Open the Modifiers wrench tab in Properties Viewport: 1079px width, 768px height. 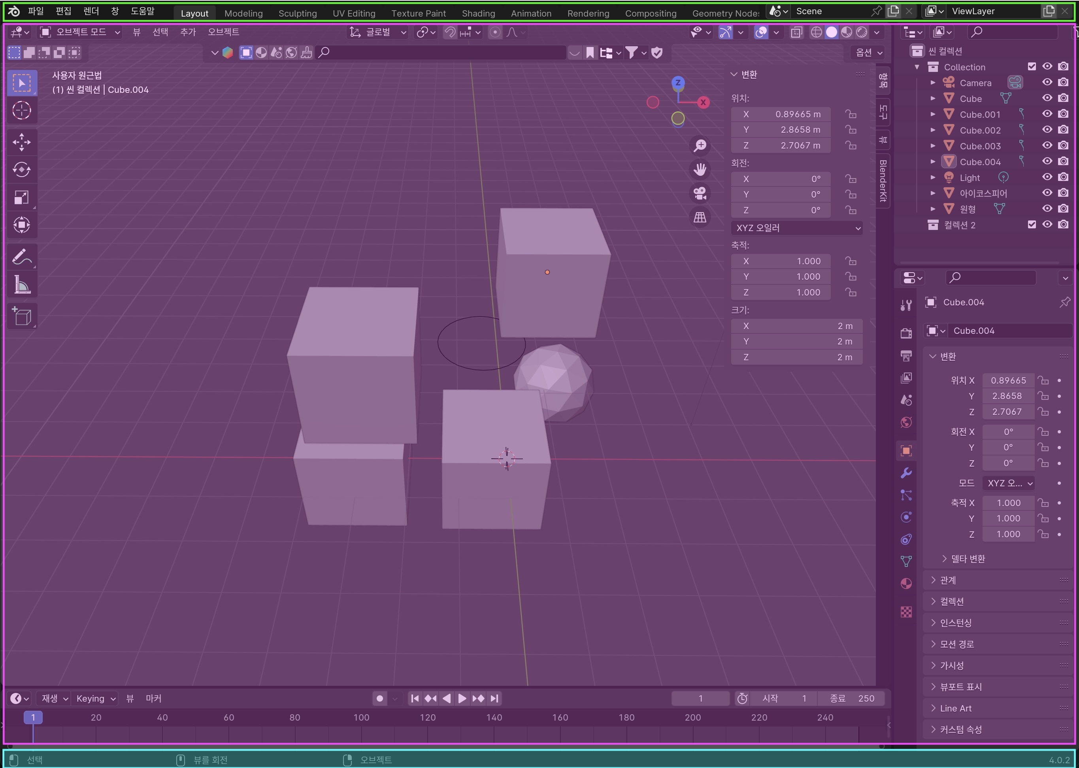(x=906, y=473)
